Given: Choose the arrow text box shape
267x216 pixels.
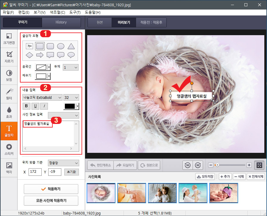Looking at the screenshot, I should tap(40, 55).
